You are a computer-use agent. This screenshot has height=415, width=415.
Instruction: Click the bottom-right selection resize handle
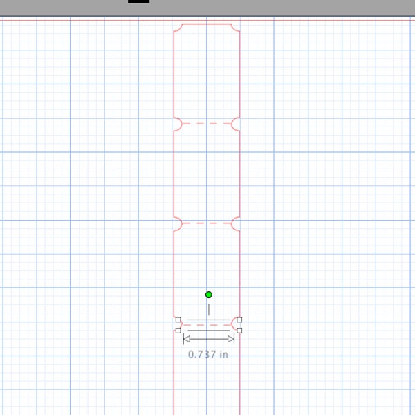(x=239, y=331)
